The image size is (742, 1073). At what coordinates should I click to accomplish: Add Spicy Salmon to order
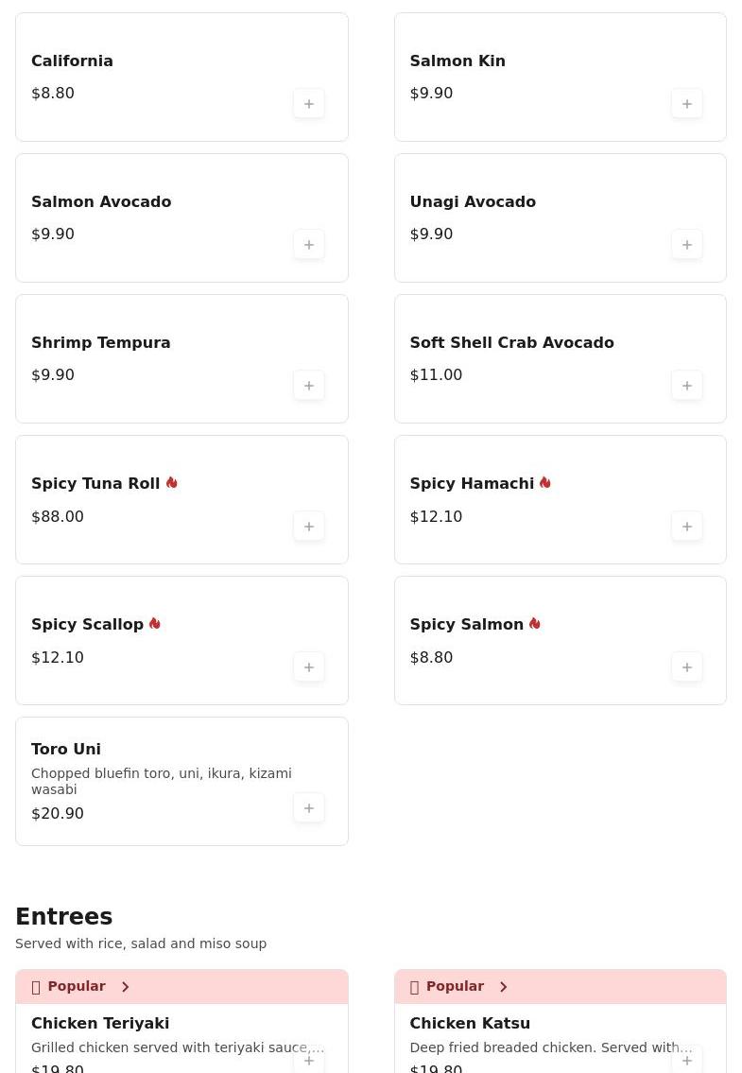[687, 667]
